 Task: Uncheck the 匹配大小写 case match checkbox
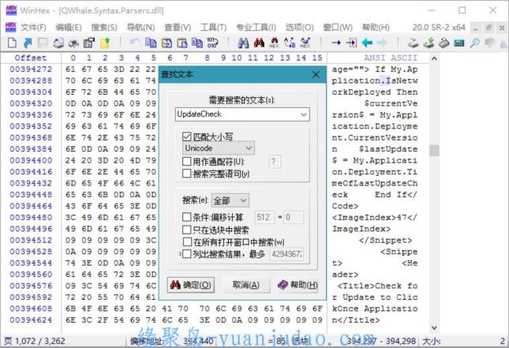tap(187, 137)
